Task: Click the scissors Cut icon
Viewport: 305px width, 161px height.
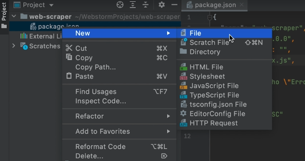Action: coord(69,48)
